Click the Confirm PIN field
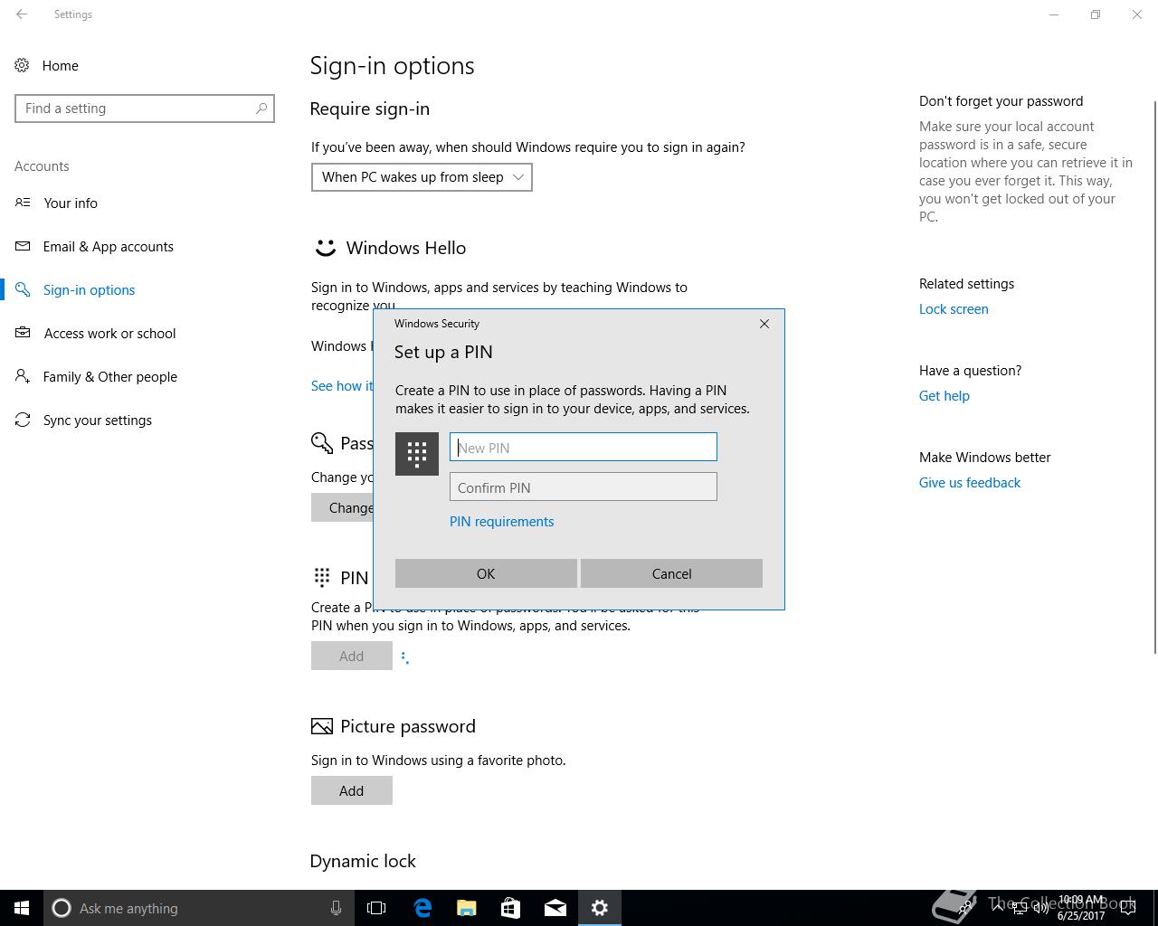 coord(584,487)
